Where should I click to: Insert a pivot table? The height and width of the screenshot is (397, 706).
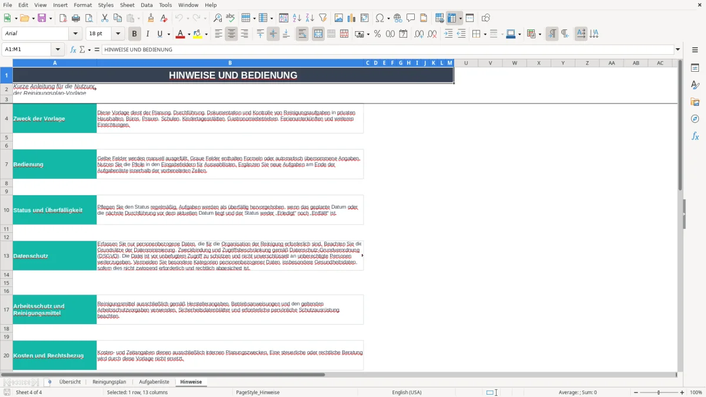click(365, 18)
